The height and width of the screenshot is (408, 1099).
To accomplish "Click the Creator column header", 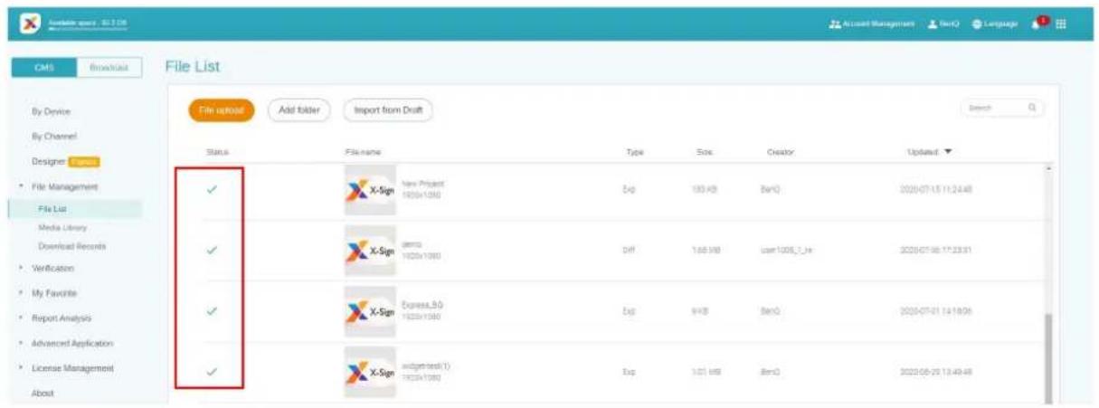I will tap(779, 153).
